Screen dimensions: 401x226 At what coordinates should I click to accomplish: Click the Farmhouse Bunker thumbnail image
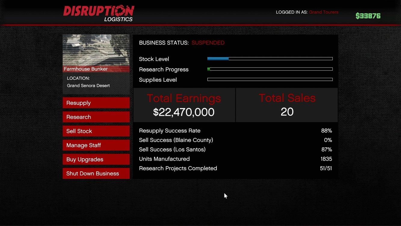(x=96, y=50)
